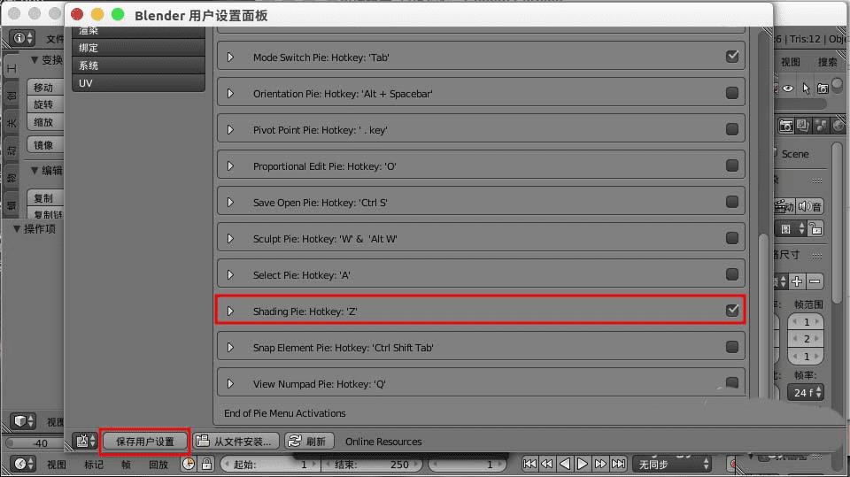Expand Sculpt Pie details
The image size is (850, 477).
pos(230,239)
